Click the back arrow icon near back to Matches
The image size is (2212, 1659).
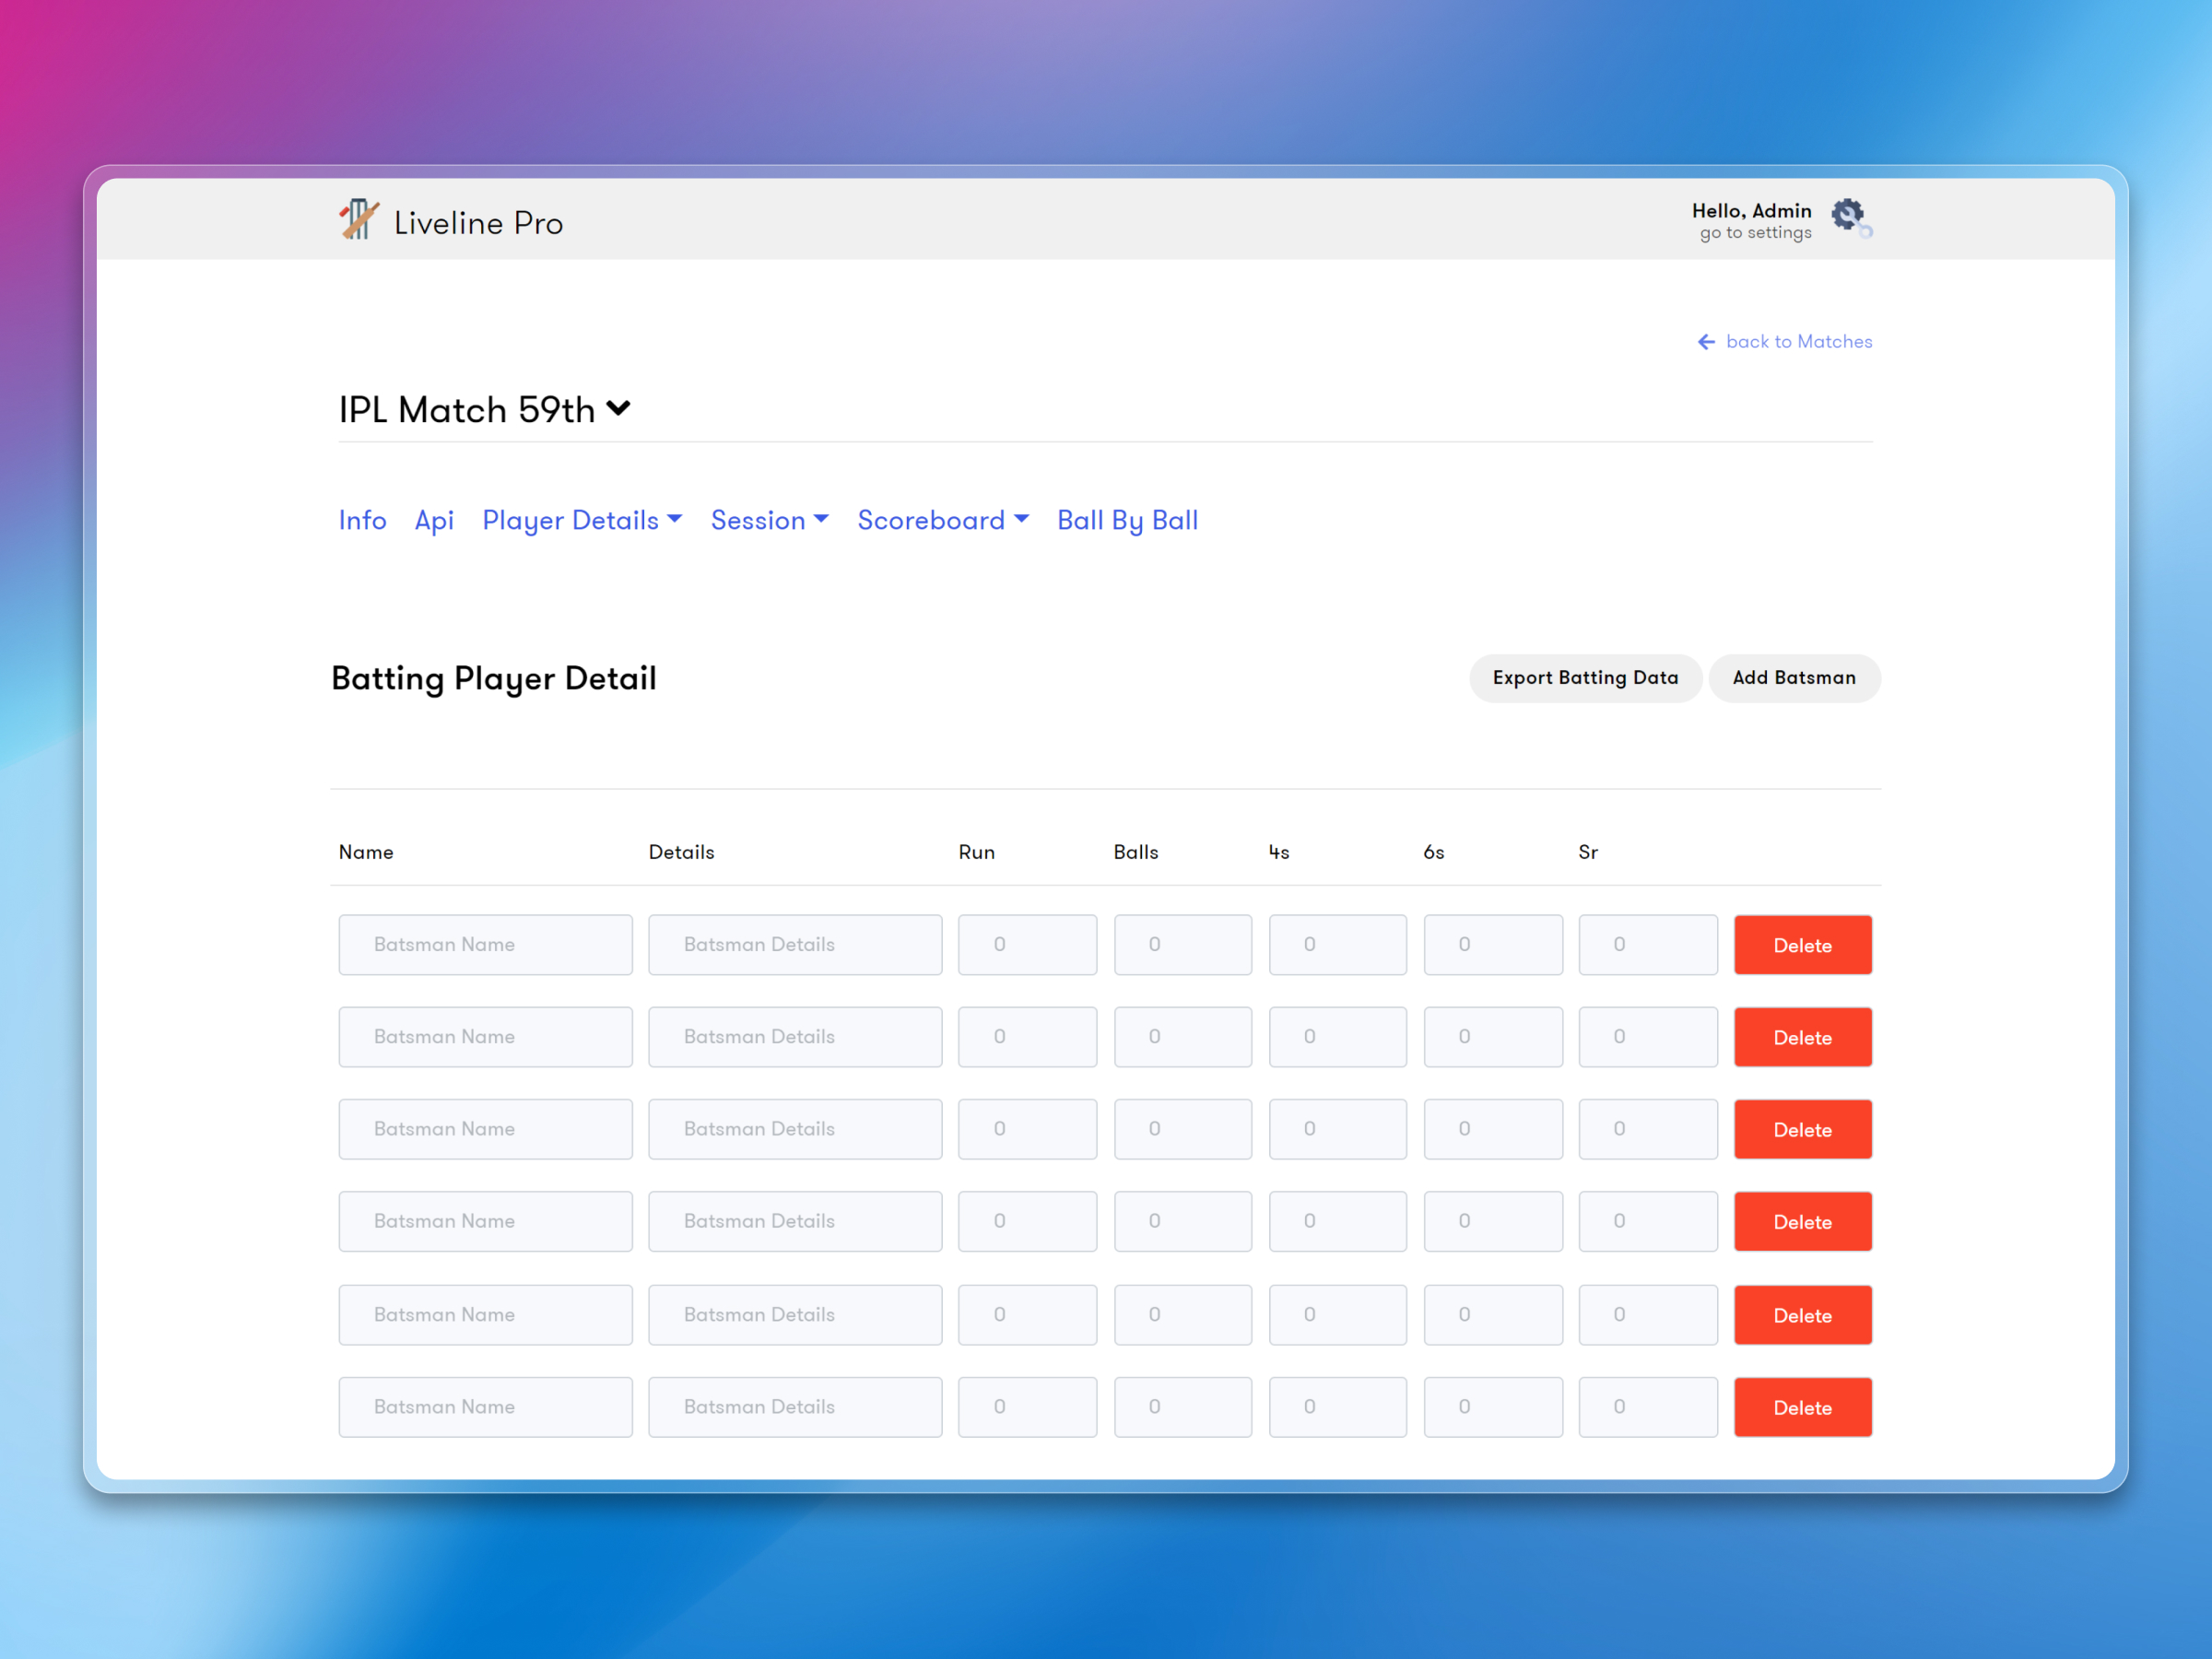[1707, 341]
